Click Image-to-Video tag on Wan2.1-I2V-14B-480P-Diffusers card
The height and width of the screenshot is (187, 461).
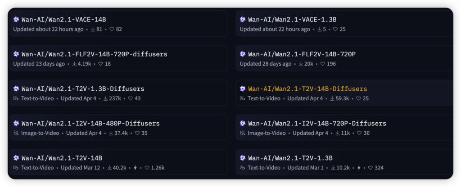(x=40, y=133)
